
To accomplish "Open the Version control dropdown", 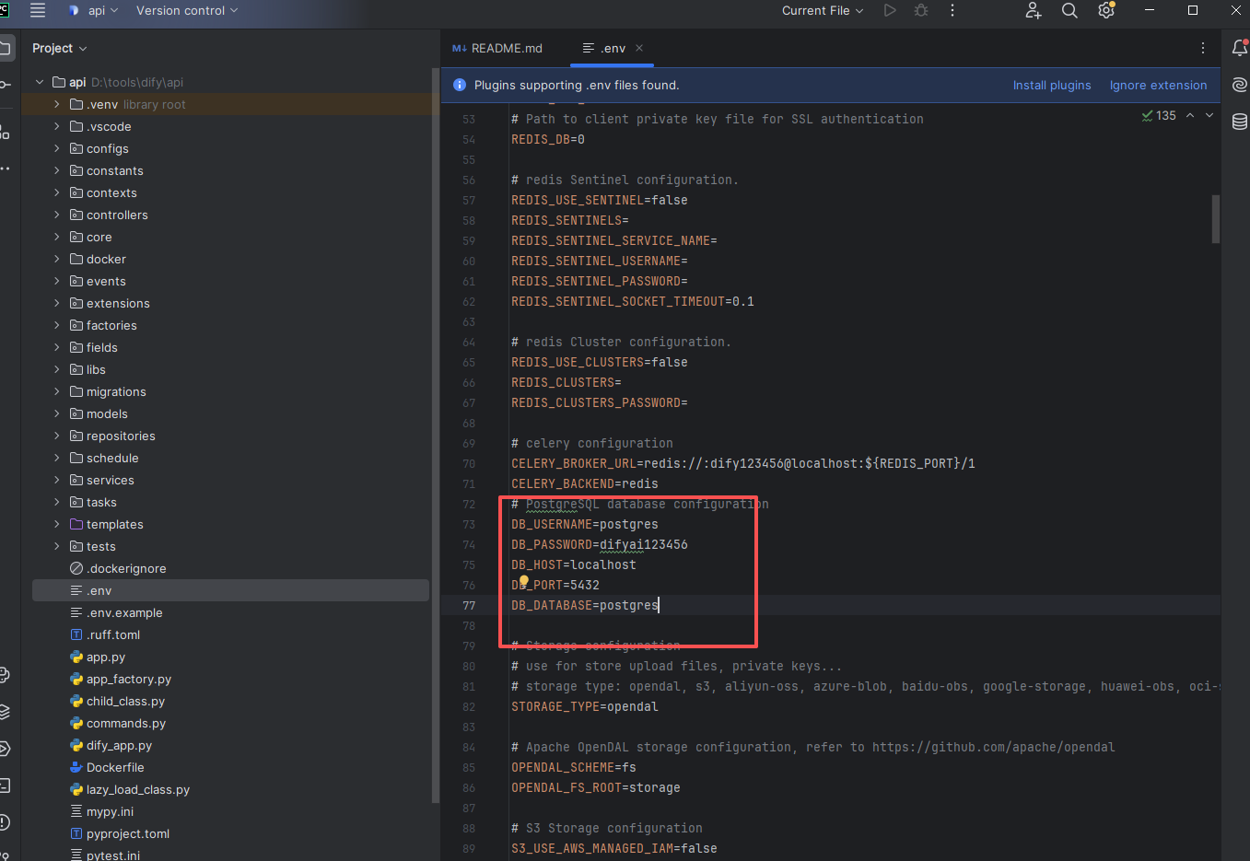I will point(187,10).
